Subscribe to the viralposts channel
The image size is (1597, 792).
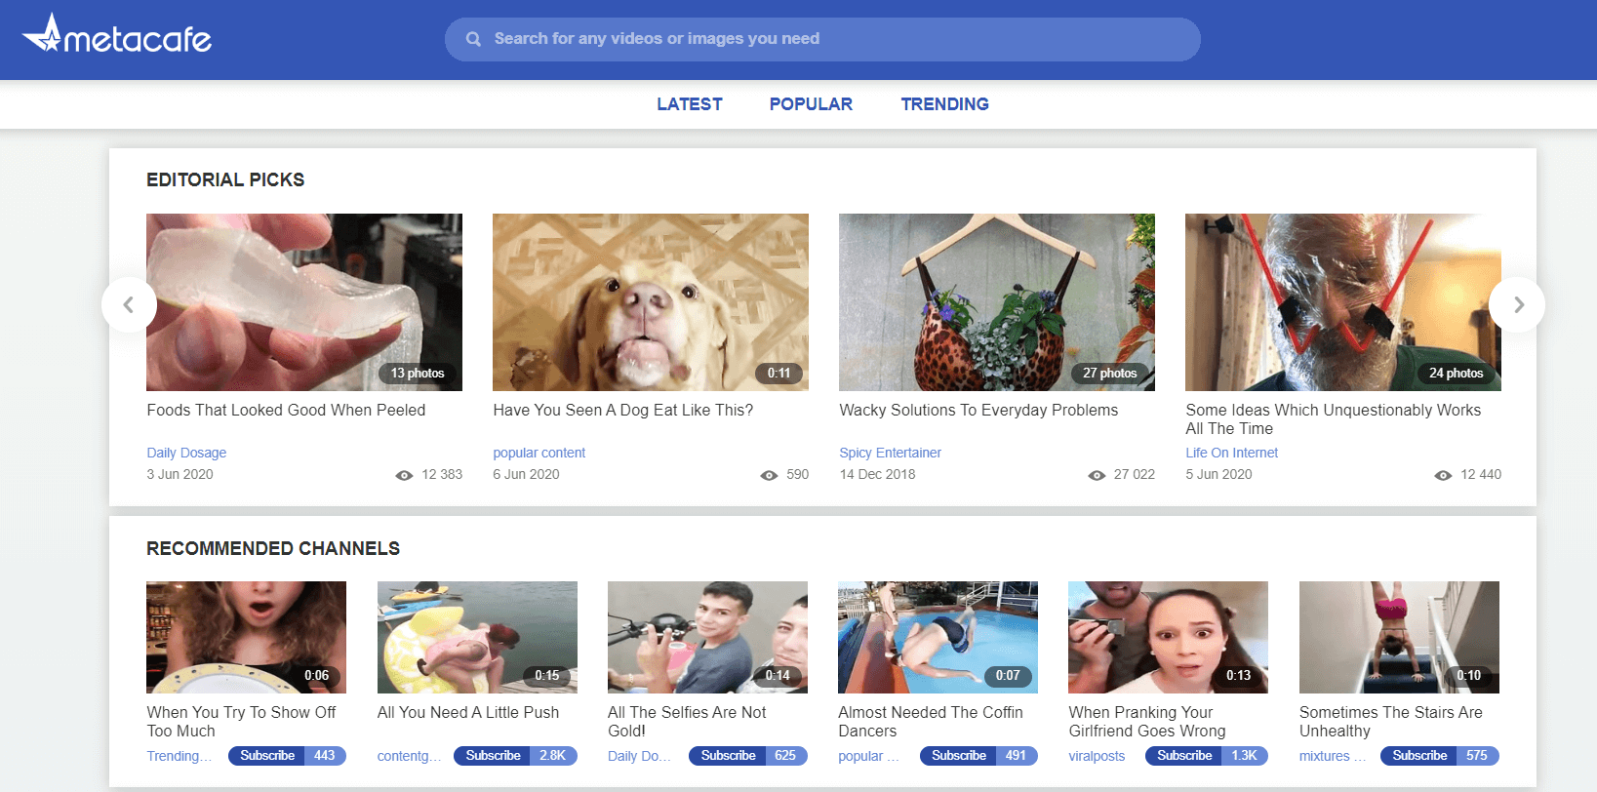coord(1184,756)
